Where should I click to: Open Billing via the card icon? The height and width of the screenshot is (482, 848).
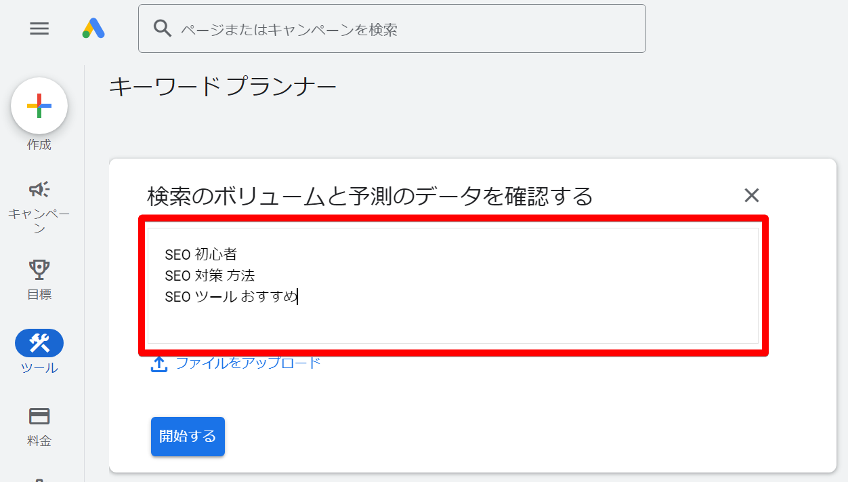[39, 416]
